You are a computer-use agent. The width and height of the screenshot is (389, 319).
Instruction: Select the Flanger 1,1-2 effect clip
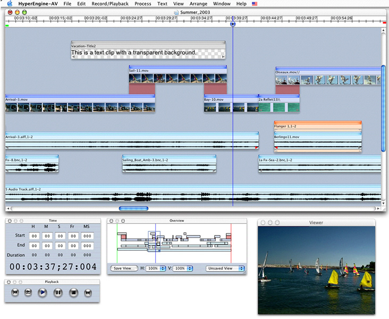point(317,126)
